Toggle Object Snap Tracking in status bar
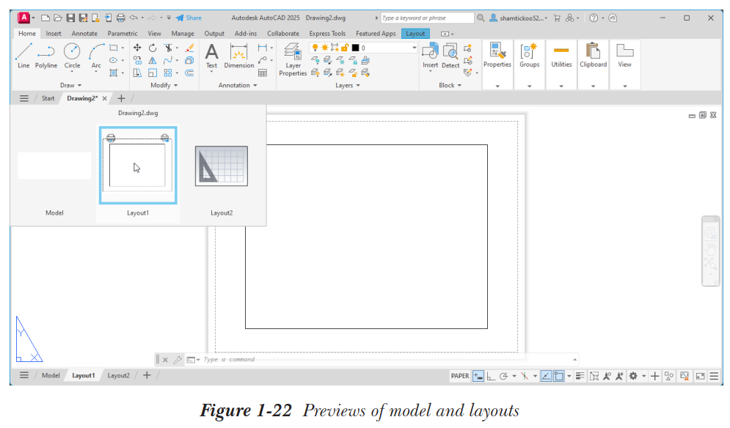The width and height of the screenshot is (730, 428). click(x=546, y=376)
